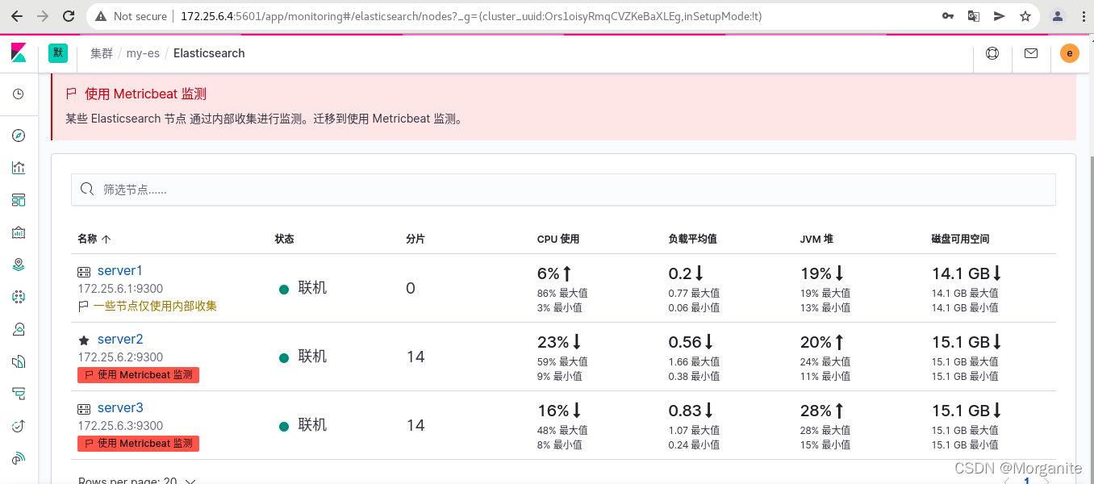Open the server1 node link
The width and height of the screenshot is (1094, 484).
tap(119, 271)
